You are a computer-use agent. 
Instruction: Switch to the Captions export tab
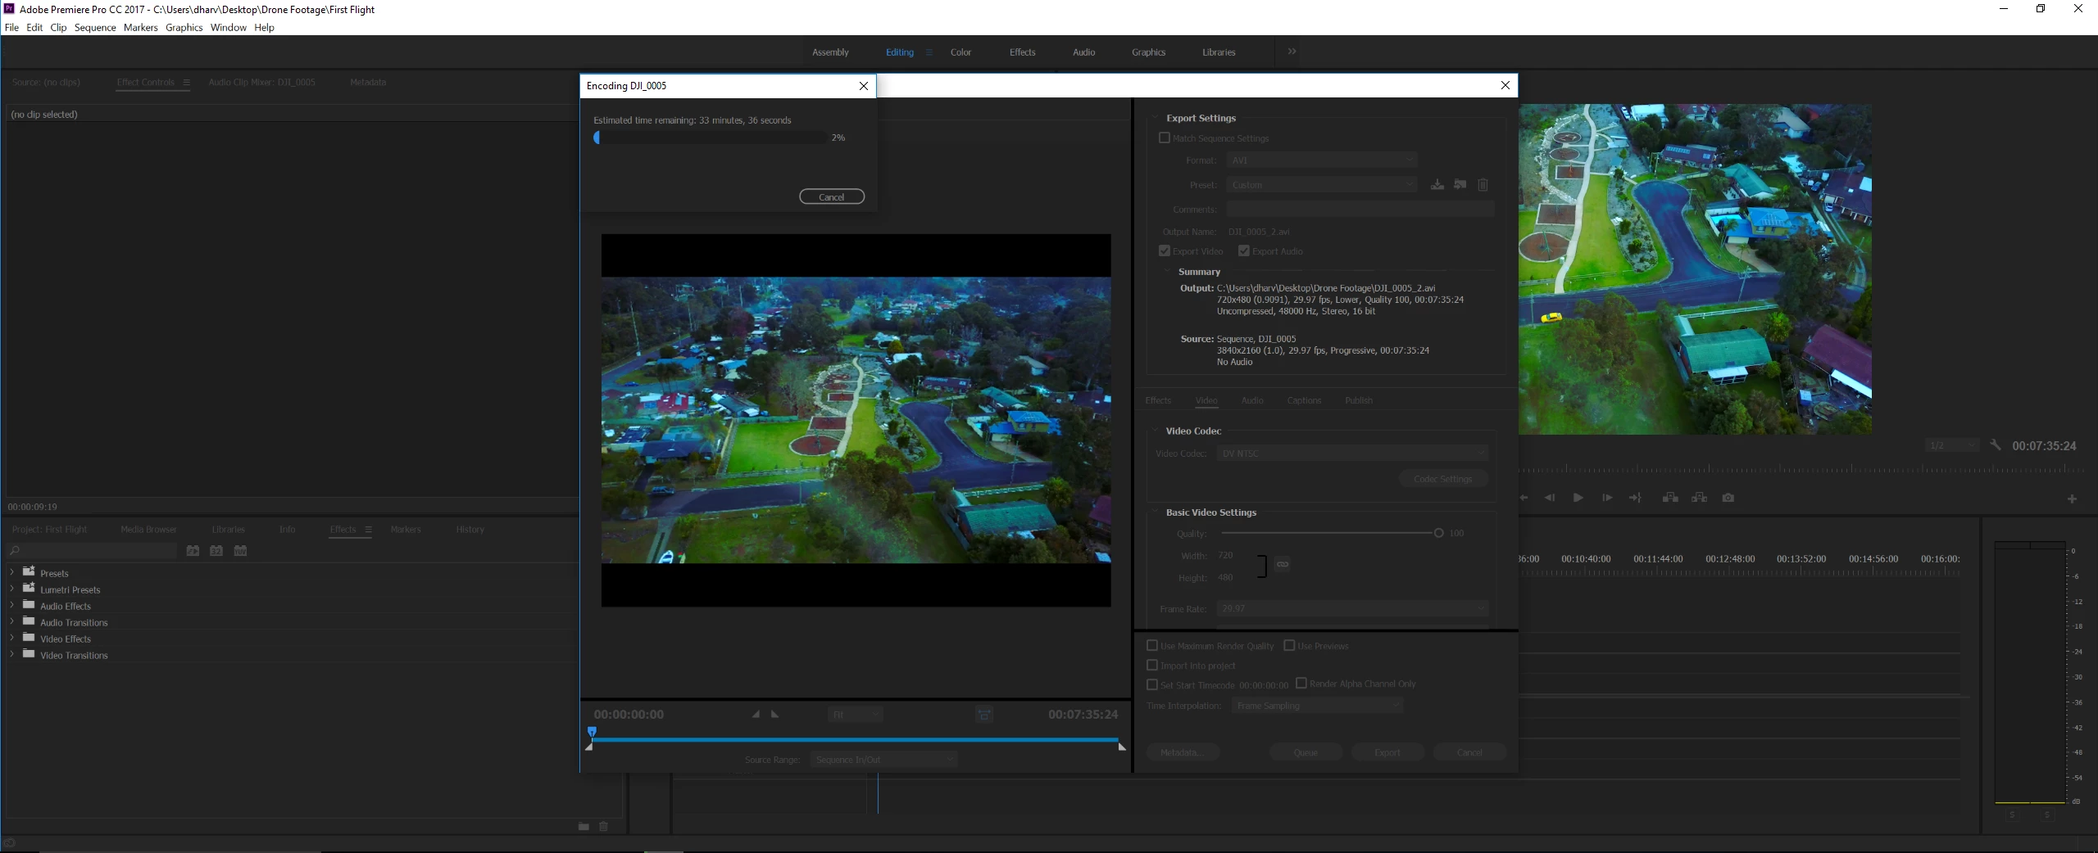(x=1304, y=400)
